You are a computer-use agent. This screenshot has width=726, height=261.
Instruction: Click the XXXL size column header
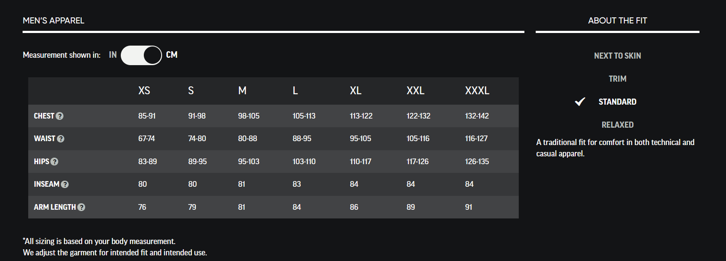tap(477, 90)
